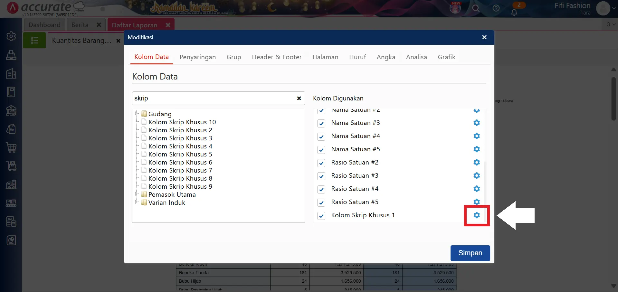Click the green report list icon
The image size is (618, 292).
[x=34, y=40]
